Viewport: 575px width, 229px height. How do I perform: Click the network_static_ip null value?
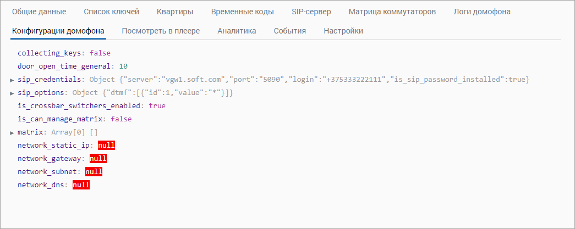click(x=107, y=146)
